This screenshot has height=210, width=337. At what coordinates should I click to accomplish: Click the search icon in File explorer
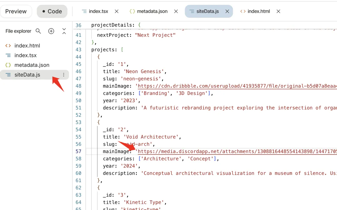pyautogui.click(x=38, y=31)
